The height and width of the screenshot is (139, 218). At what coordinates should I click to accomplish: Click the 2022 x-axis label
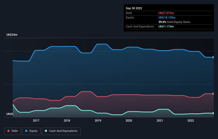(x=191, y=121)
